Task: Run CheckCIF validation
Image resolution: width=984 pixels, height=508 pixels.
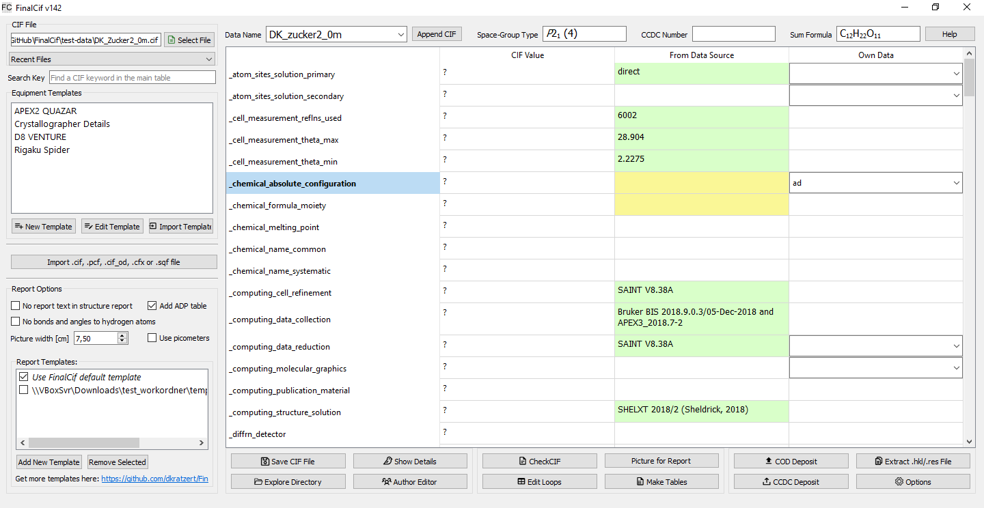Action: 539,461
